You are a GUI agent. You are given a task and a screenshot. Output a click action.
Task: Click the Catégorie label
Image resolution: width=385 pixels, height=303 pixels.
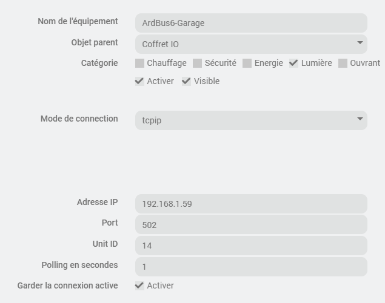99,63
